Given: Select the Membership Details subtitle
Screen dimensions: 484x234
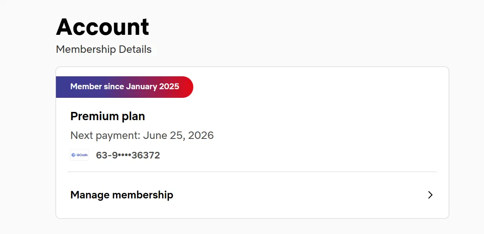Looking at the screenshot, I should 104,50.
